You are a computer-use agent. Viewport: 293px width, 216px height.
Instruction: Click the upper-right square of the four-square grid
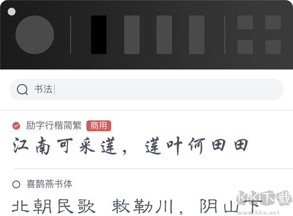click(273, 22)
